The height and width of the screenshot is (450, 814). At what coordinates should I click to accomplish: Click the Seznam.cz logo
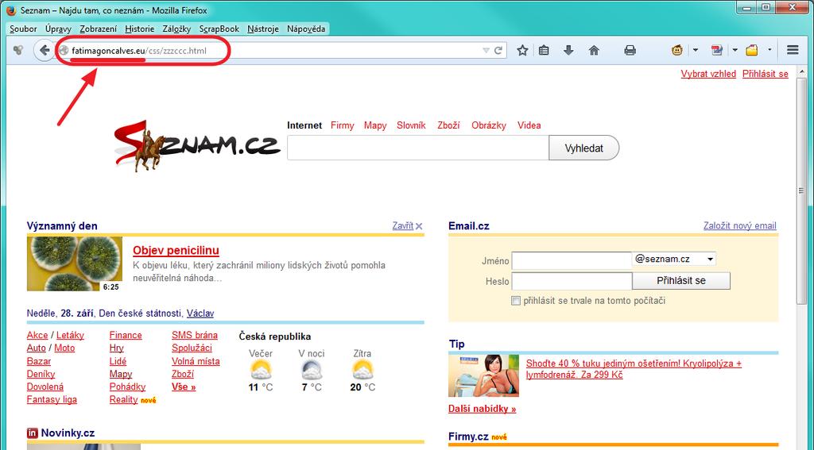[196, 146]
